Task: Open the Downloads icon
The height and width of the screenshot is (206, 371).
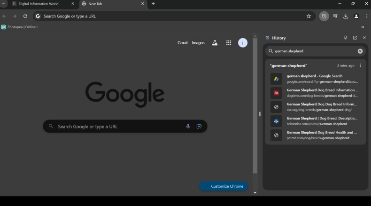Action: click(x=346, y=16)
